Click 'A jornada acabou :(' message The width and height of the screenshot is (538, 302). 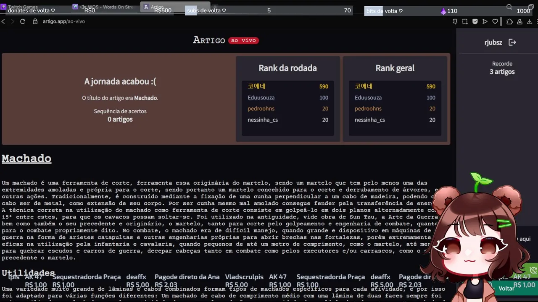click(x=120, y=82)
